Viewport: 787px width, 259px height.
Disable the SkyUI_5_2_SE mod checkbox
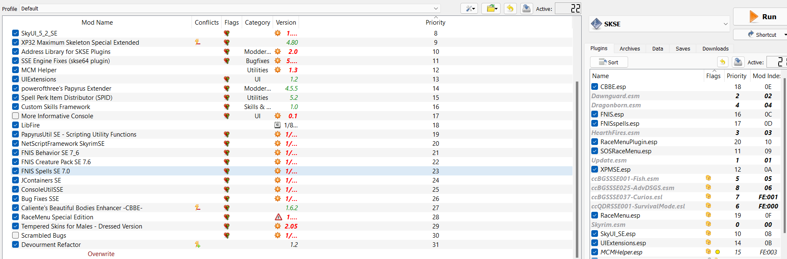(x=15, y=33)
